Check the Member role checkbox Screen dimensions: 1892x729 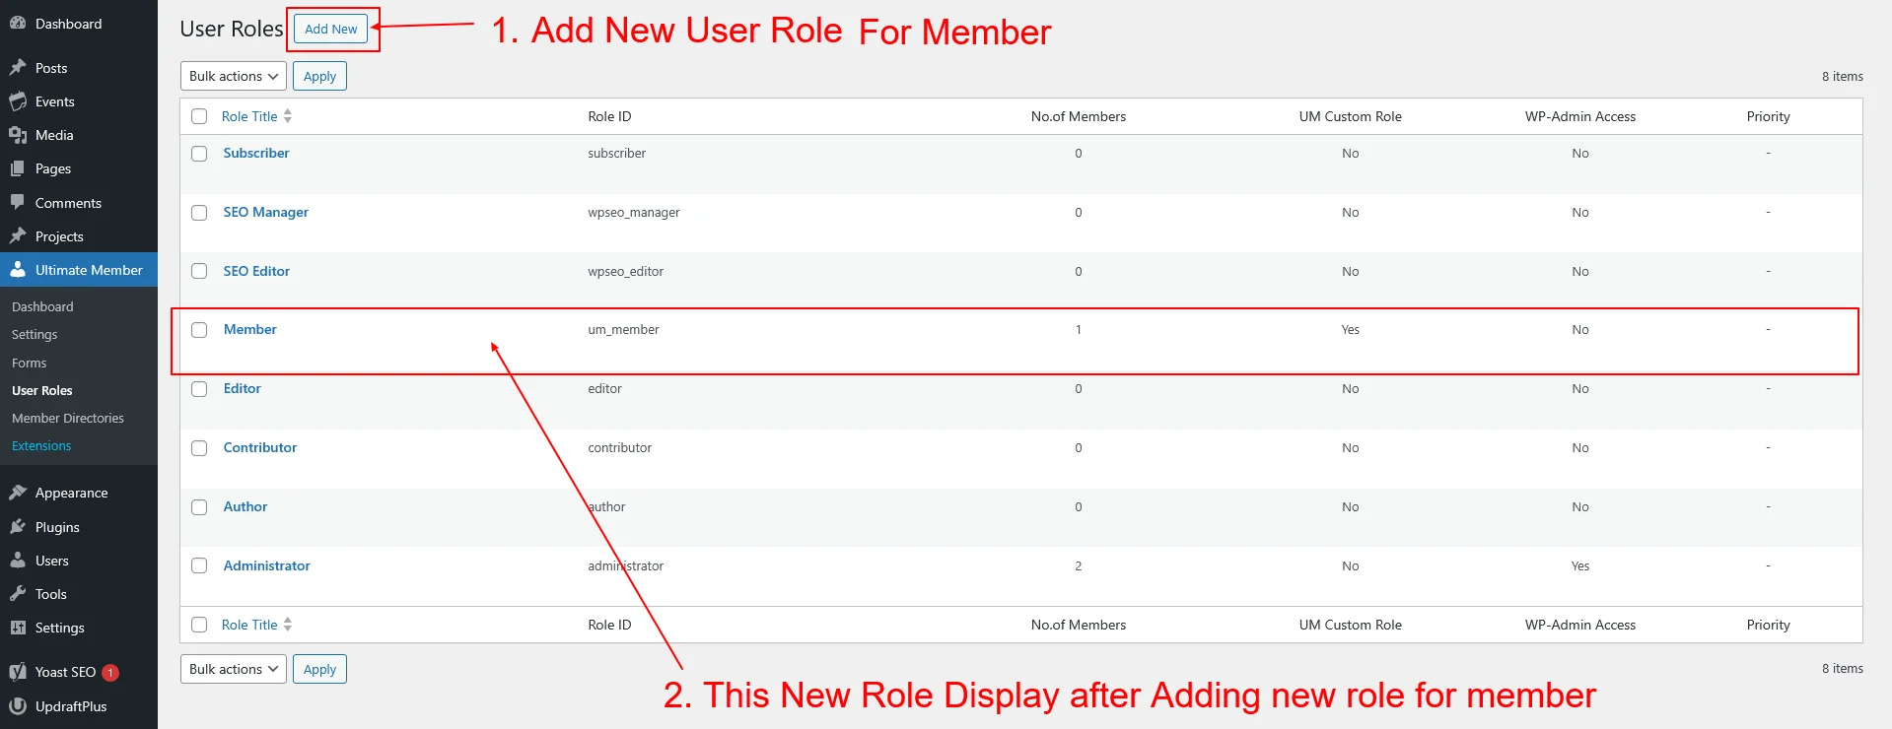tap(199, 330)
